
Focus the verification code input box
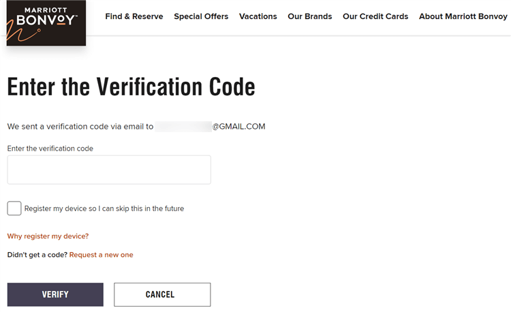[109, 170]
